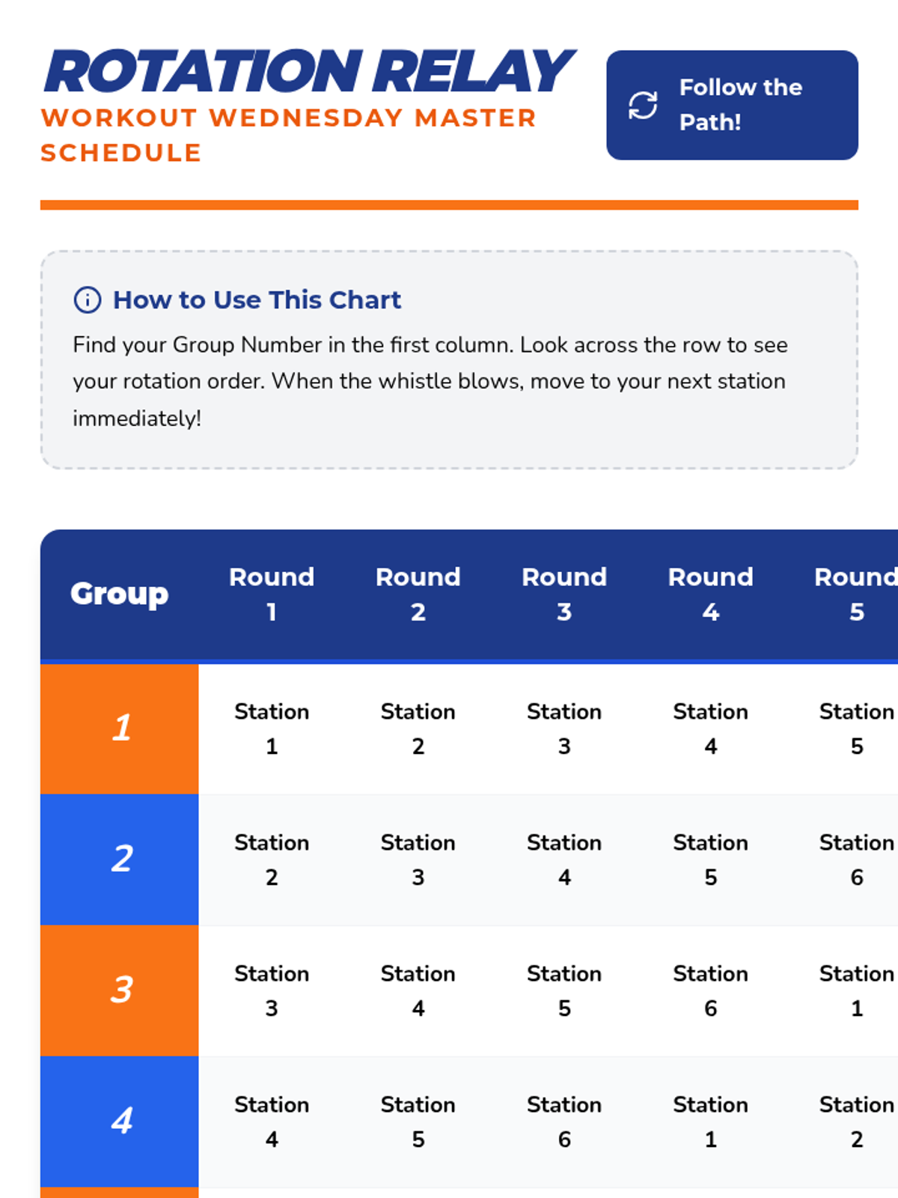Select the Round 2 column header

(x=418, y=595)
